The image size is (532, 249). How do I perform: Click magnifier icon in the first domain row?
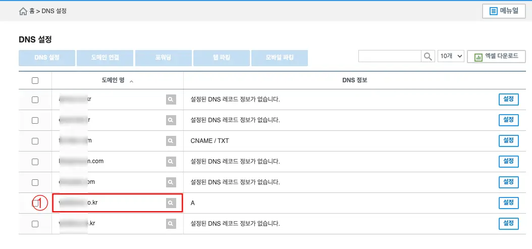(171, 99)
